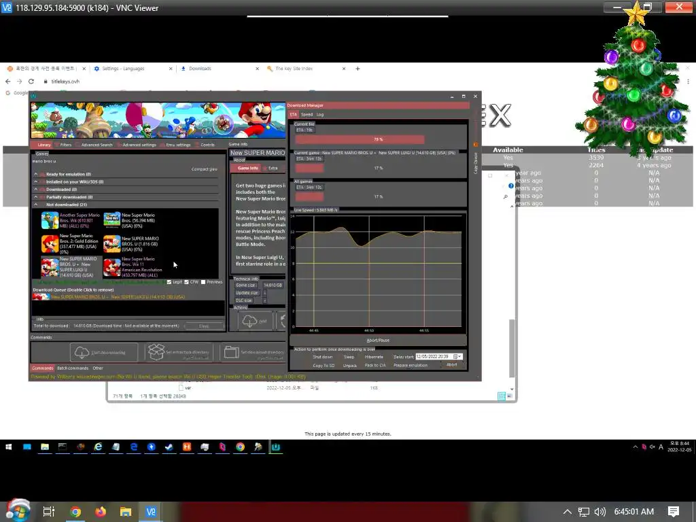696x522 pixels.
Task: Switch to Log tab in Download Manager
Action: click(320, 114)
